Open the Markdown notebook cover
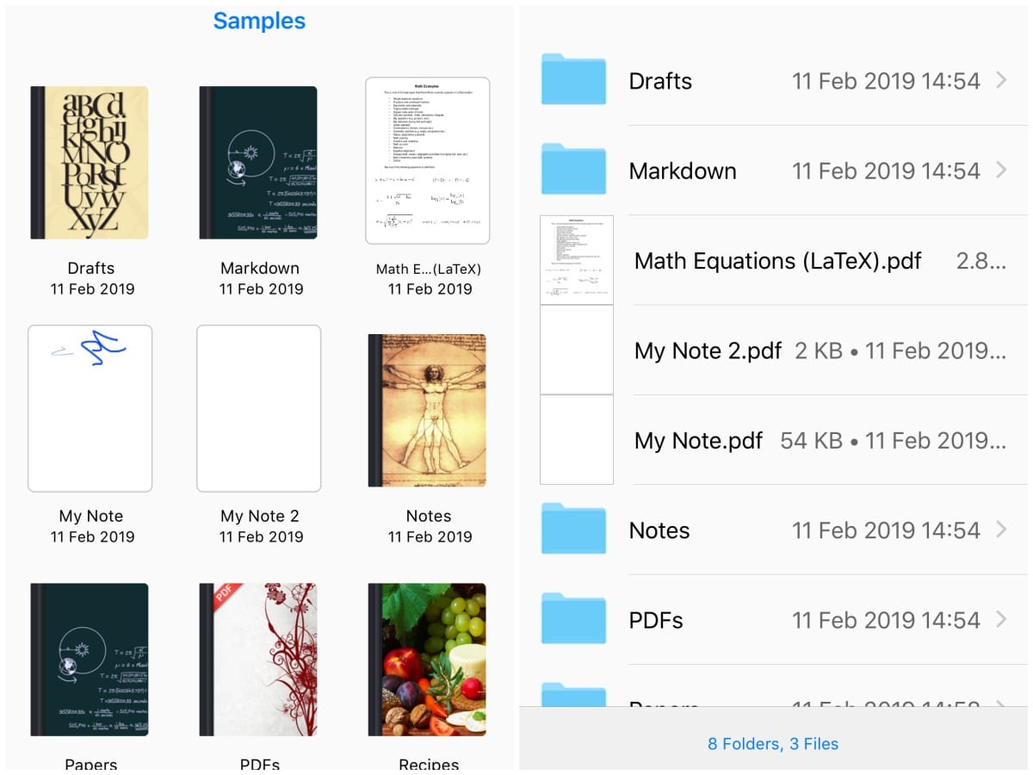This screenshot has height=775, width=1033. click(x=258, y=163)
